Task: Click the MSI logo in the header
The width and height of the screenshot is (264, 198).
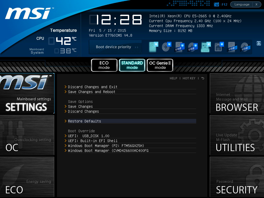Action: (29, 13)
